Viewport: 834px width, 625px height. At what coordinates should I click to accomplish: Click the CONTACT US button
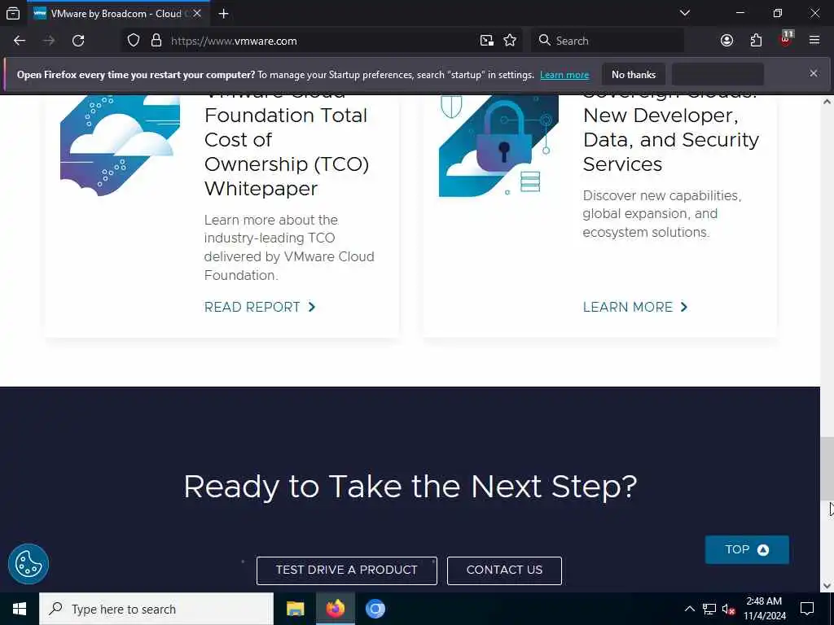(504, 570)
